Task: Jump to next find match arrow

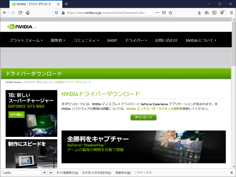Action: tap(51, 173)
